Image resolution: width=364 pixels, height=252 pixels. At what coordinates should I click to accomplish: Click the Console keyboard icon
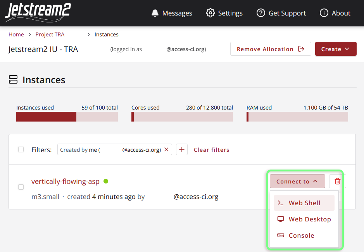(x=280, y=235)
